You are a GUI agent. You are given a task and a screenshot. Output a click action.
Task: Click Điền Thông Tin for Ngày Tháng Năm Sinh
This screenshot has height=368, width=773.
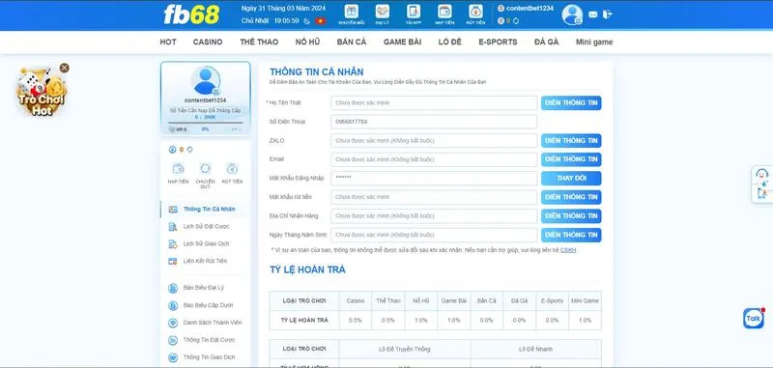tap(571, 235)
